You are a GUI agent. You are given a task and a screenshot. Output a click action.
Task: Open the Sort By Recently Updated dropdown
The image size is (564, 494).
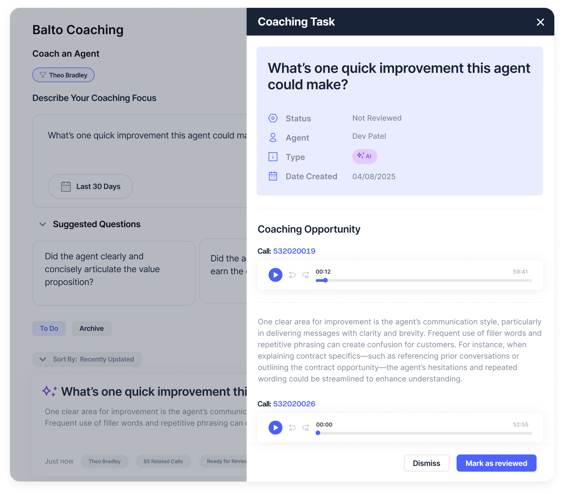[x=87, y=359]
